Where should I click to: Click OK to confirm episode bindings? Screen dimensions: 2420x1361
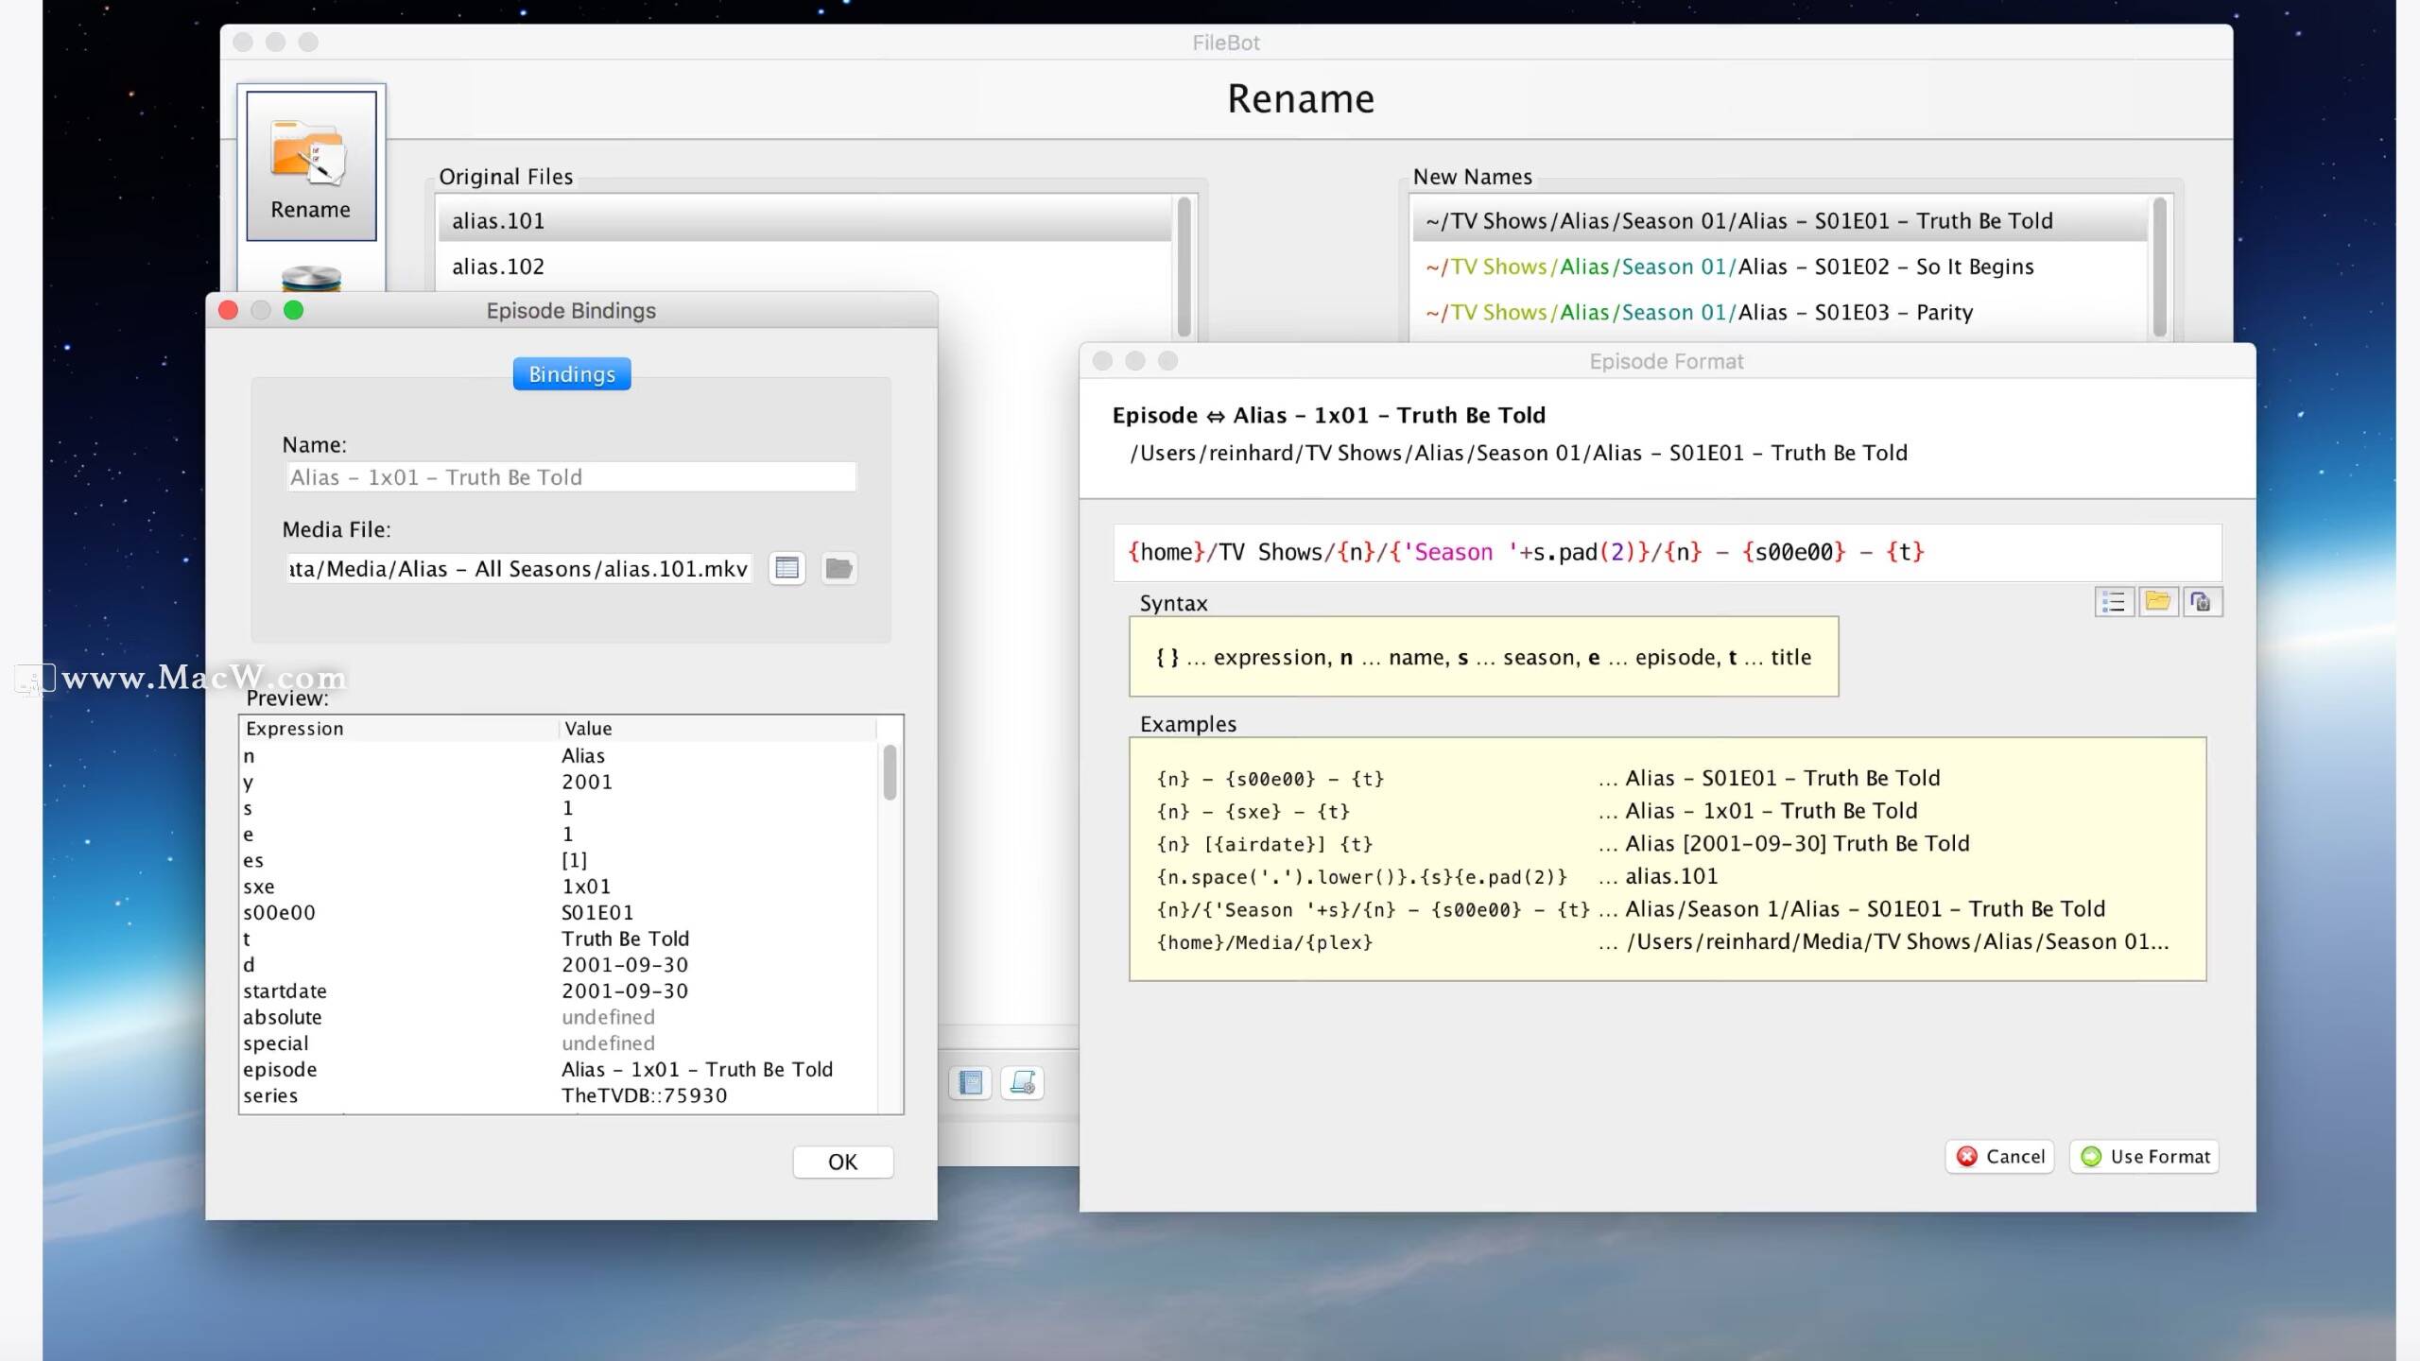coord(841,1160)
